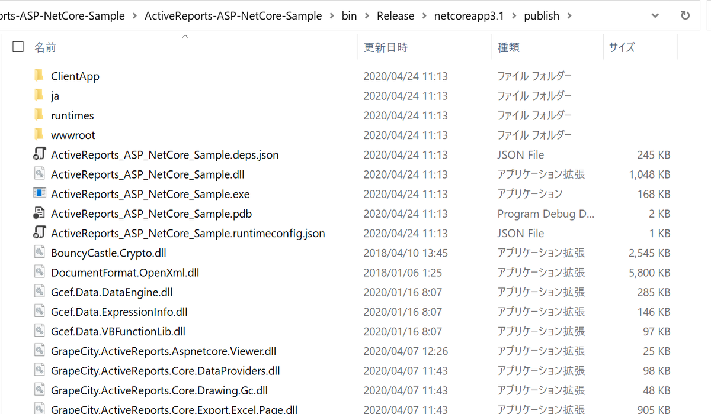Click the Gcef.Data.DataEngine.dll file icon

coord(39,292)
